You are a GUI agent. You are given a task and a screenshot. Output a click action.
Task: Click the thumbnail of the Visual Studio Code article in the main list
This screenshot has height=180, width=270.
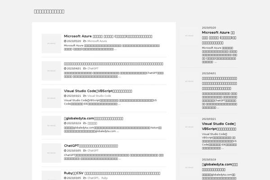click(51, 98)
